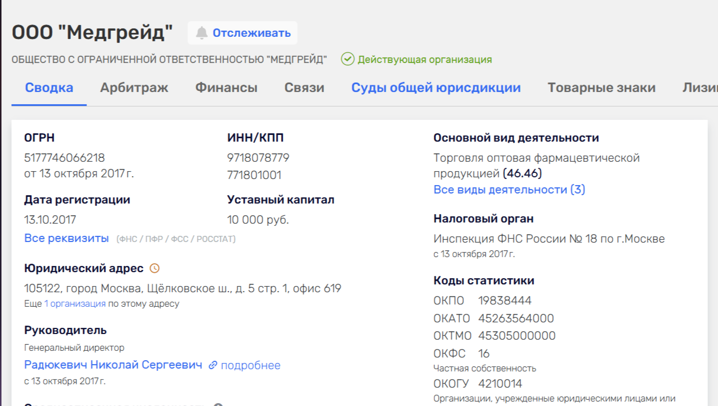Screen dimensions: 718x406
Task: Click the ОКОГУ value 4210014
Action: click(500, 384)
